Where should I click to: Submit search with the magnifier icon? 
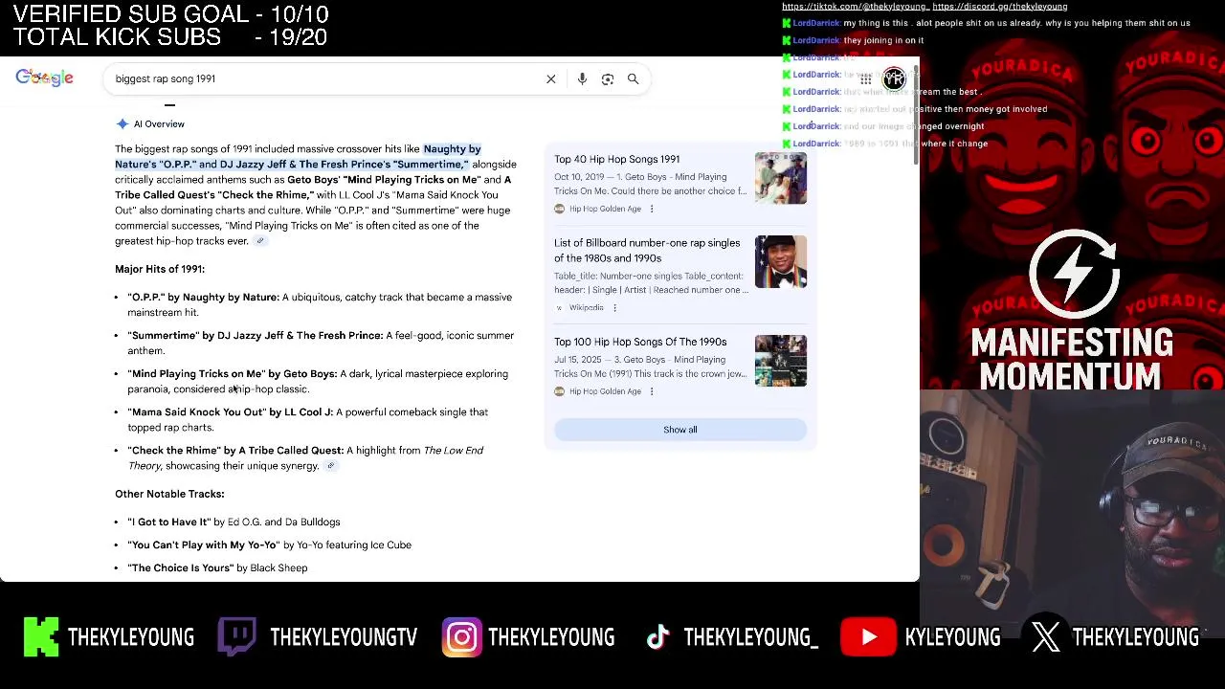pyautogui.click(x=633, y=79)
